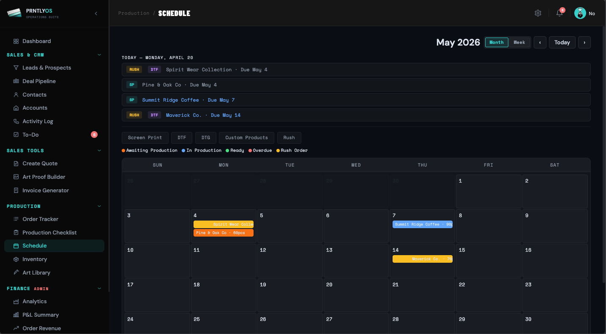Click the Accounts building icon
This screenshot has width=606, height=334.
coord(16,108)
